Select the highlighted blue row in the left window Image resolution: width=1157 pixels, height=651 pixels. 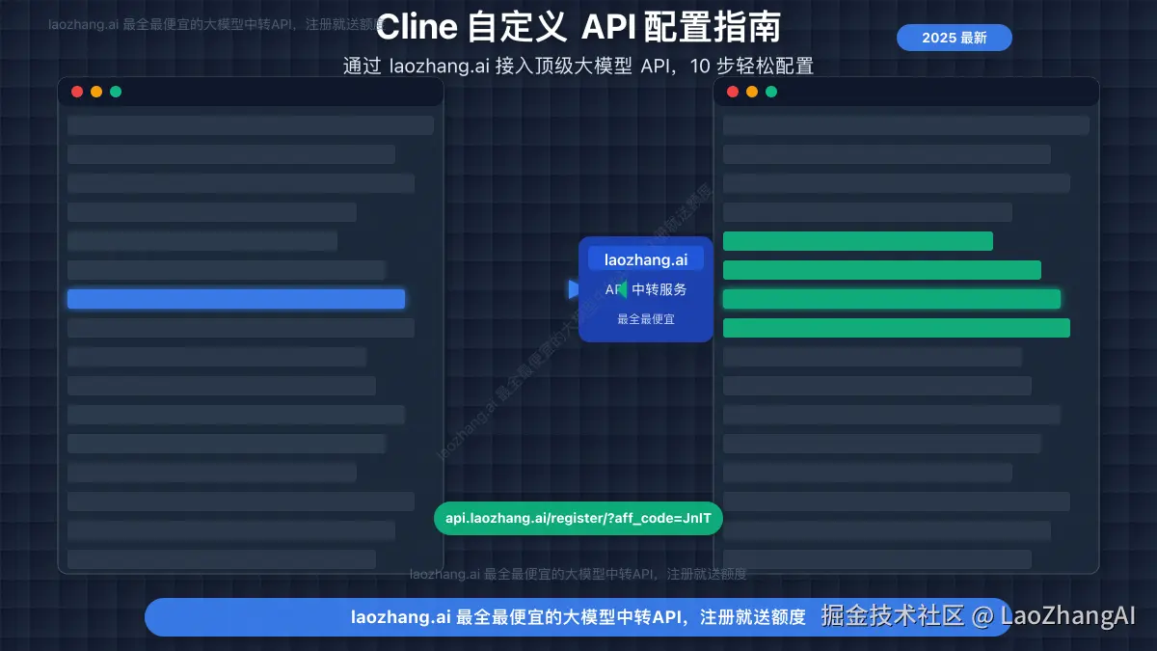[235, 299]
